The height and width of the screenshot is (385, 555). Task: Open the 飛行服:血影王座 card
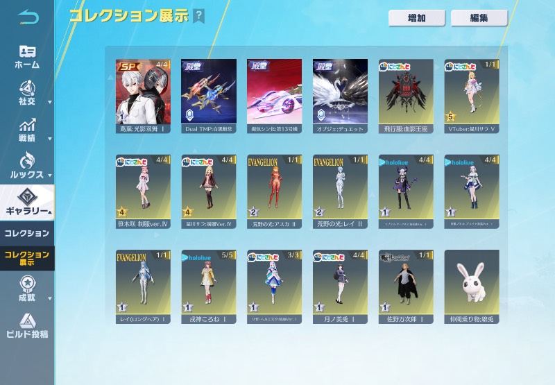click(406, 96)
